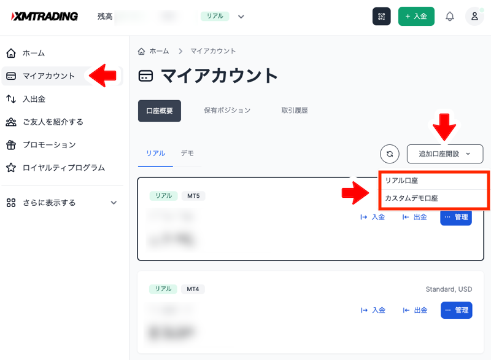Open the user profile icon

coord(474,17)
